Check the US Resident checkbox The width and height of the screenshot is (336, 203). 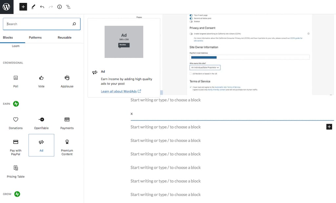pos(191,74)
